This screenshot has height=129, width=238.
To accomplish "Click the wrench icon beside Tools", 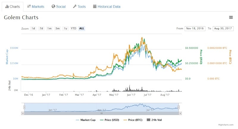I will tap(75, 6).
